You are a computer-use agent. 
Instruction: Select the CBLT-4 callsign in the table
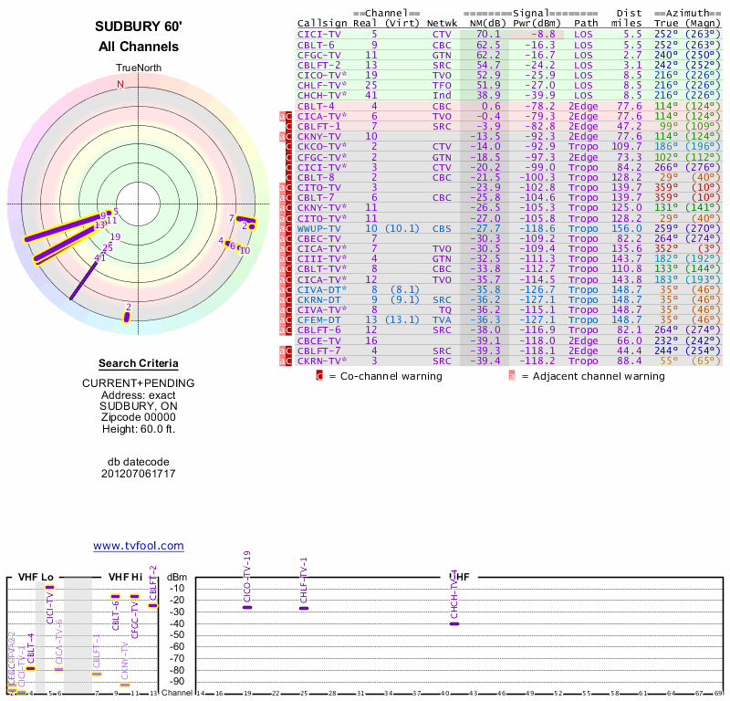point(316,106)
